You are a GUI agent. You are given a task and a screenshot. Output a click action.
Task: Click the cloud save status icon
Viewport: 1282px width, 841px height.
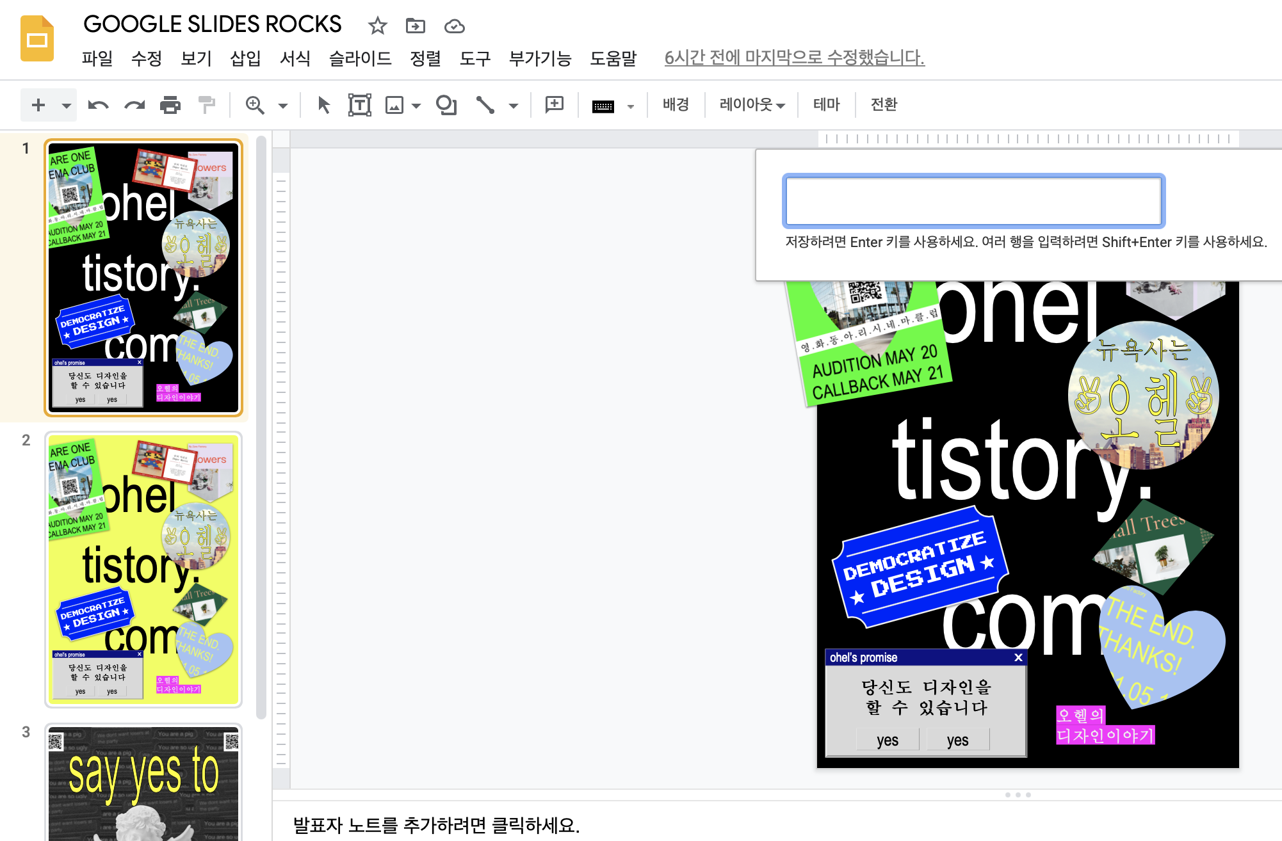click(454, 26)
